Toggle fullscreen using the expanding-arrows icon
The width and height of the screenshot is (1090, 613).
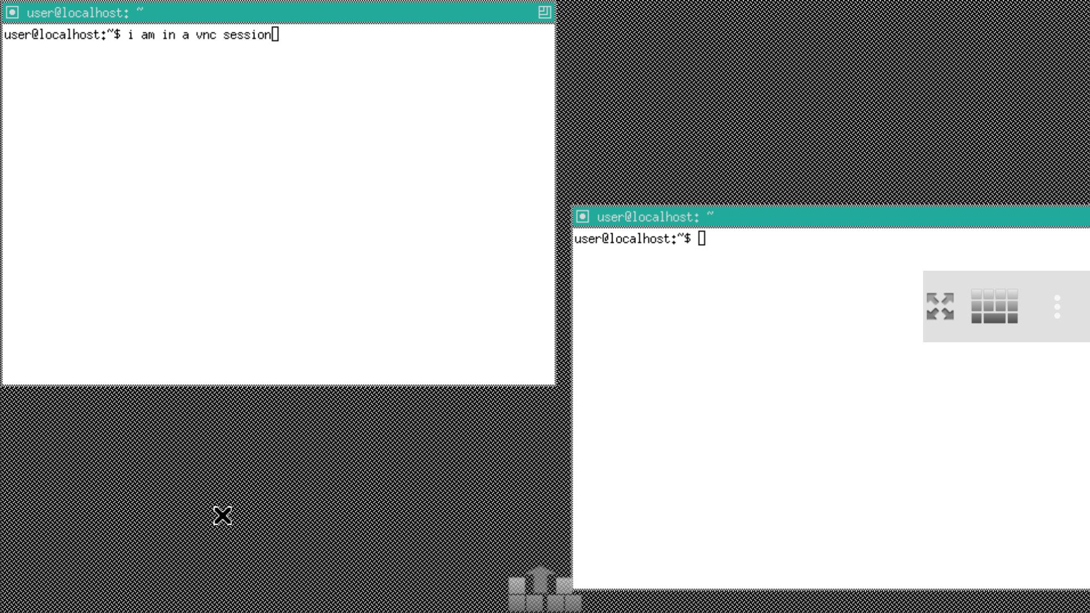click(941, 306)
